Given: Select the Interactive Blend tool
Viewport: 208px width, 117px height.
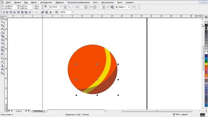Looking at the screenshot, I should click(2, 58).
